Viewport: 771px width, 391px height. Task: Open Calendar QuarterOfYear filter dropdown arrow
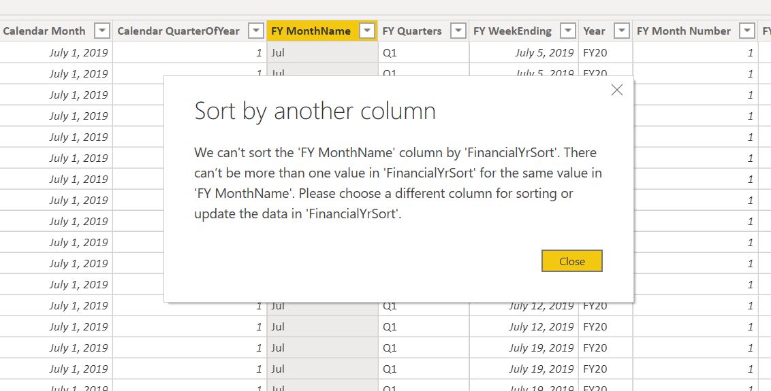click(255, 31)
